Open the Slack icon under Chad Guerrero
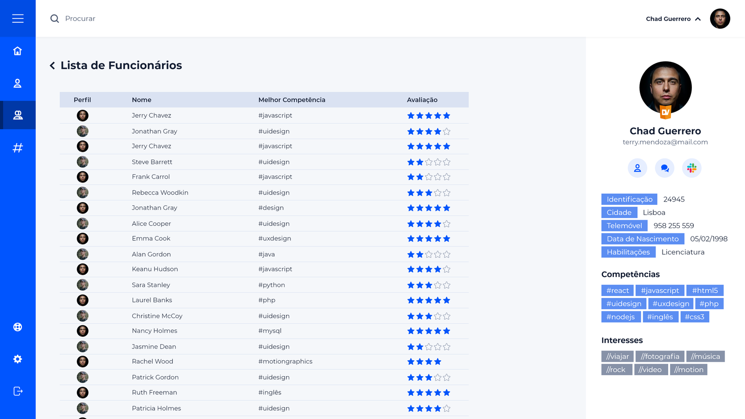 [x=691, y=168]
